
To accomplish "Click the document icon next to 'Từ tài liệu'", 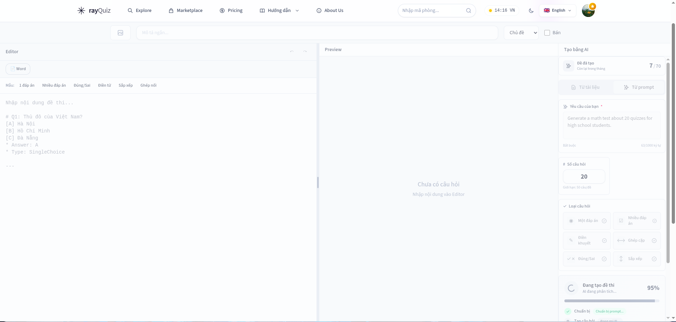I will tap(573, 87).
